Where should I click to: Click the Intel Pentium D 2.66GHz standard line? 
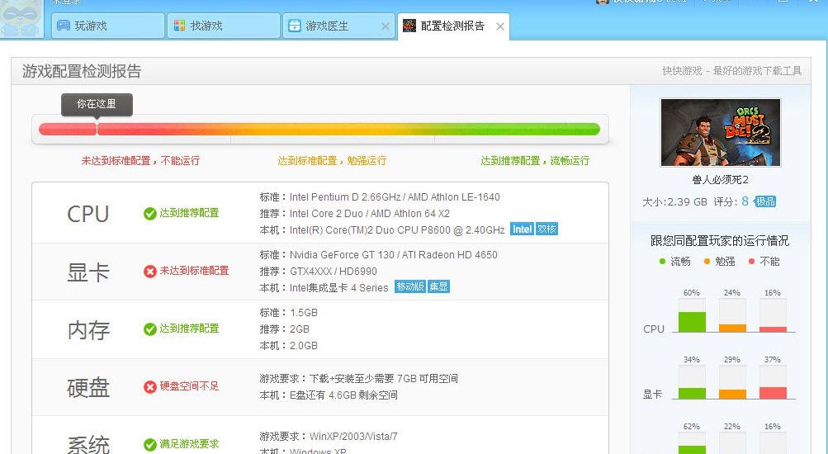(380, 197)
